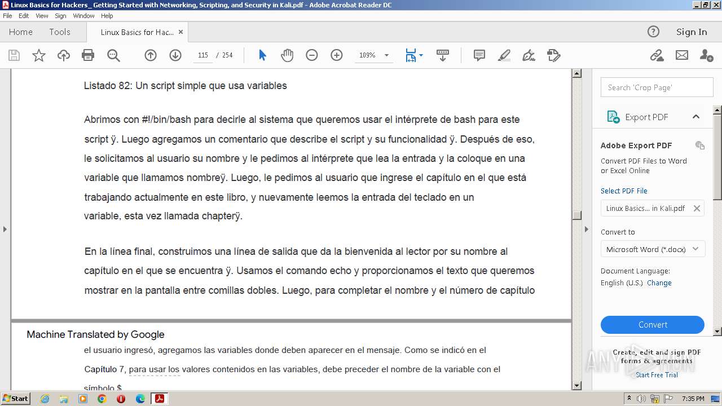Screen dimensions: 722x406
Task: Click document scrollbar down arrow
Action: pos(576,386)
